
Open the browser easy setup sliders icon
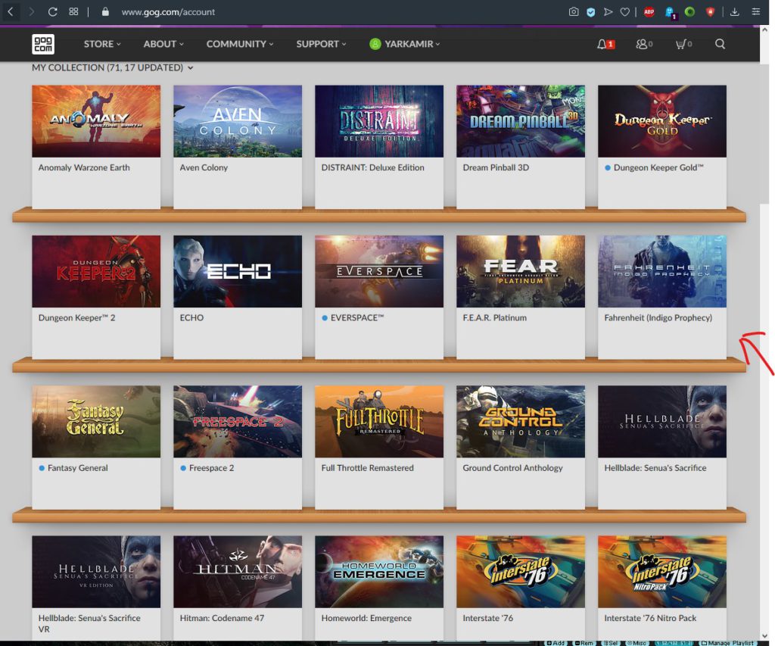click(x=756, y=11)
